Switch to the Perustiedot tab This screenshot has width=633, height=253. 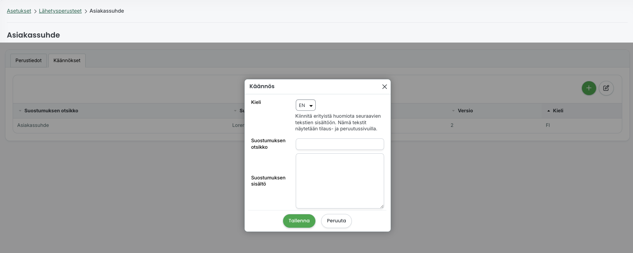tap(28, 61)
